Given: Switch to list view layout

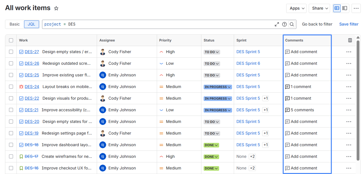Looking at the screenshot, I should 337,8.
